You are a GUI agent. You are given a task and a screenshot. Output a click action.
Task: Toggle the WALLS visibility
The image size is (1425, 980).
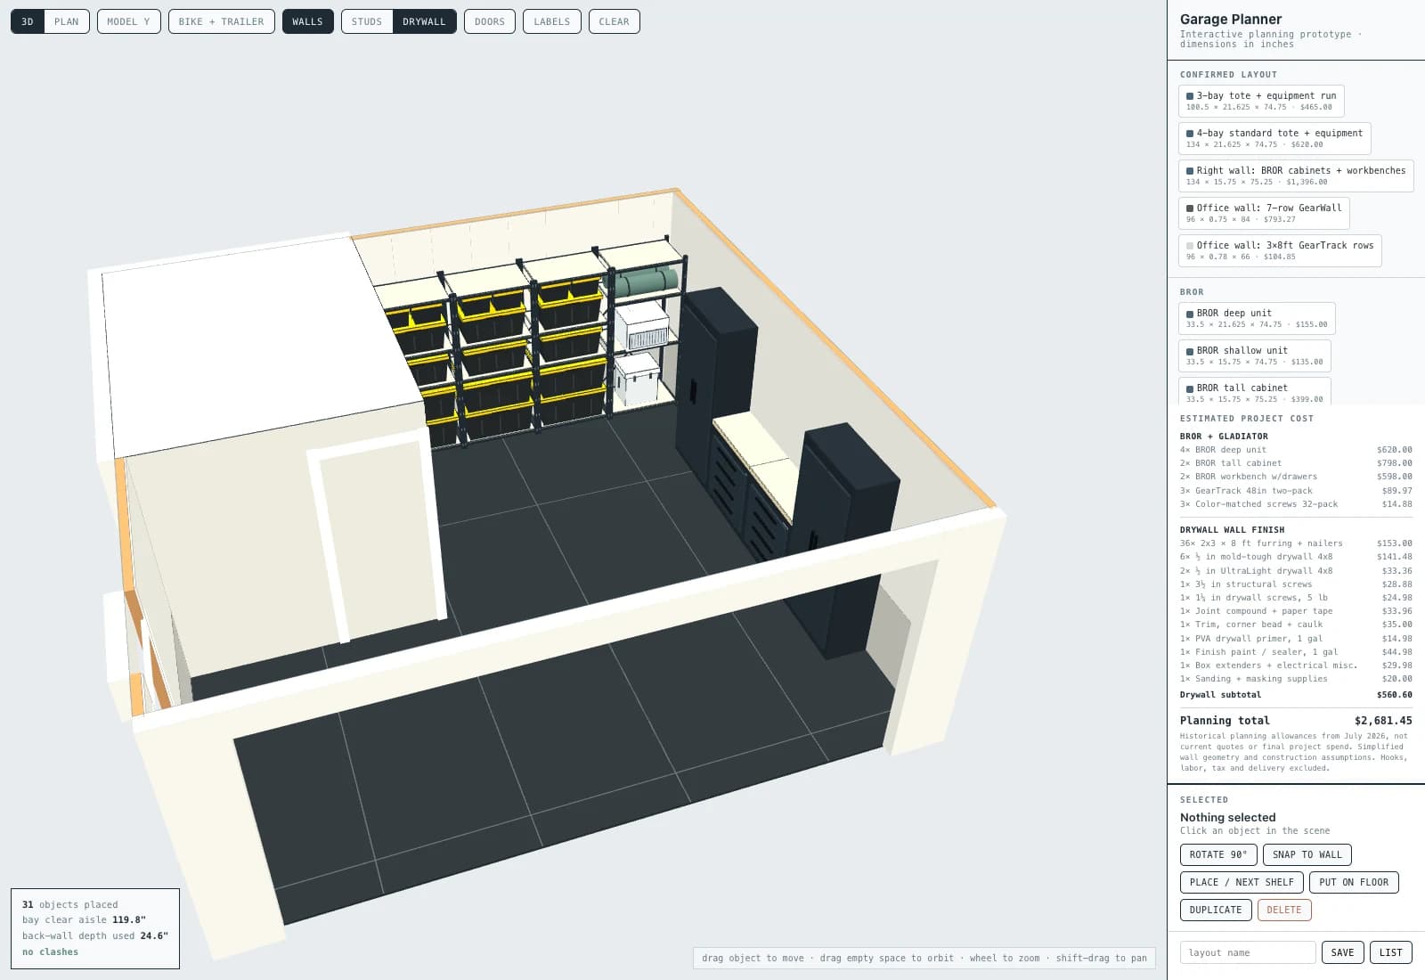[308, 21]
